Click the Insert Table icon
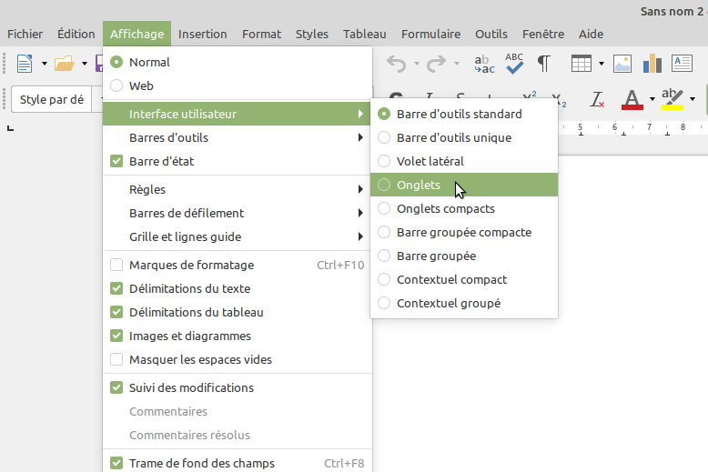Screen dimensions: 708x472 point(582,64)
